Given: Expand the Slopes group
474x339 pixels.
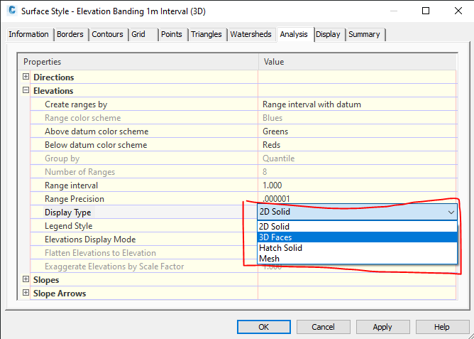Looking at the screenshot, I should point(26,279).
